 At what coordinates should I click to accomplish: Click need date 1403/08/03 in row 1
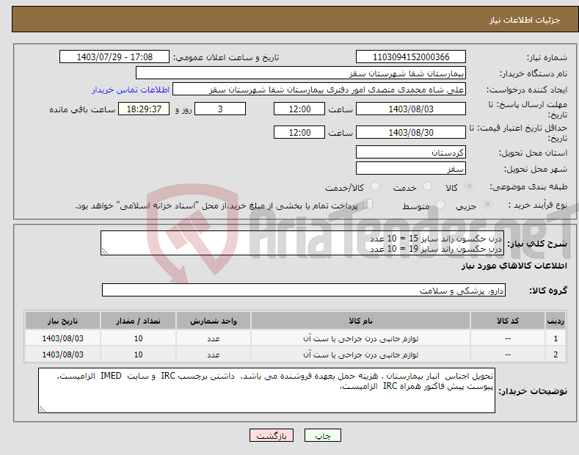(63, 338)
